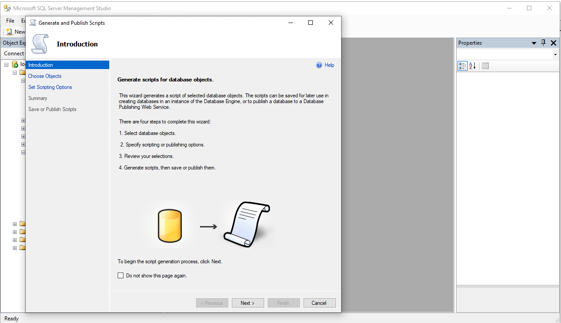
Task: Click the Help link text
Action: tap(329, 65)
